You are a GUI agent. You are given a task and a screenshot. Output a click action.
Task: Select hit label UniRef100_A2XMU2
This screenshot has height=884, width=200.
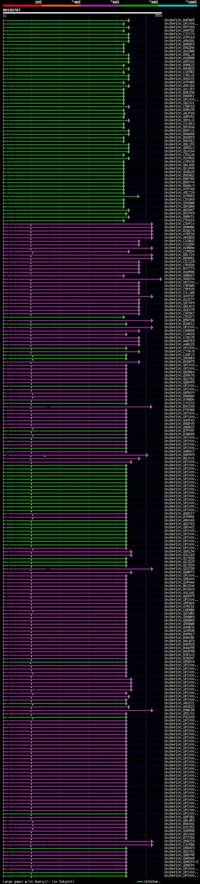click(x=179, y=158)
